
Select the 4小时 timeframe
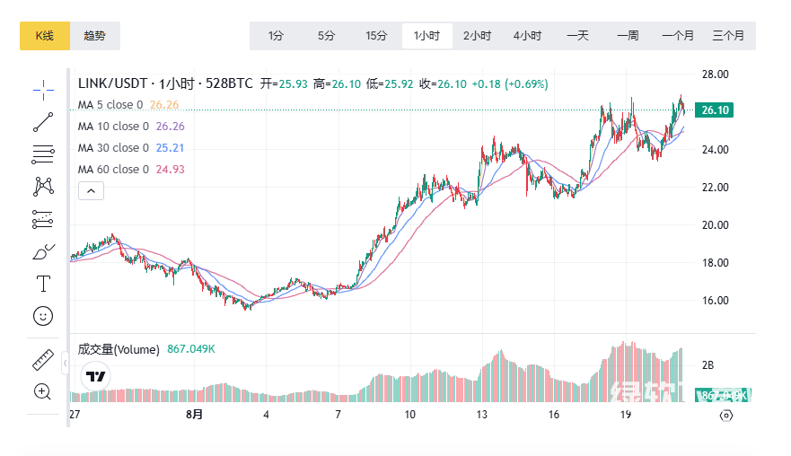(x=528, y=36)
